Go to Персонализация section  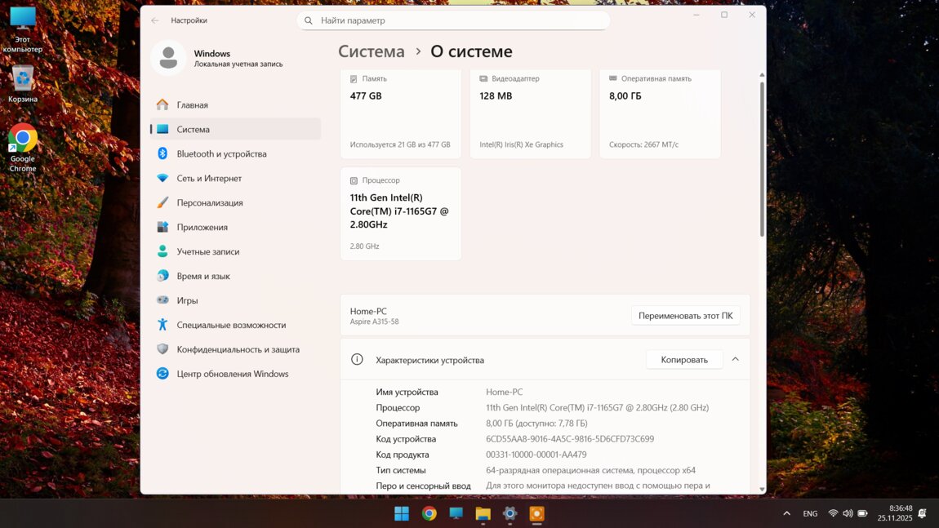click(210, 202)
